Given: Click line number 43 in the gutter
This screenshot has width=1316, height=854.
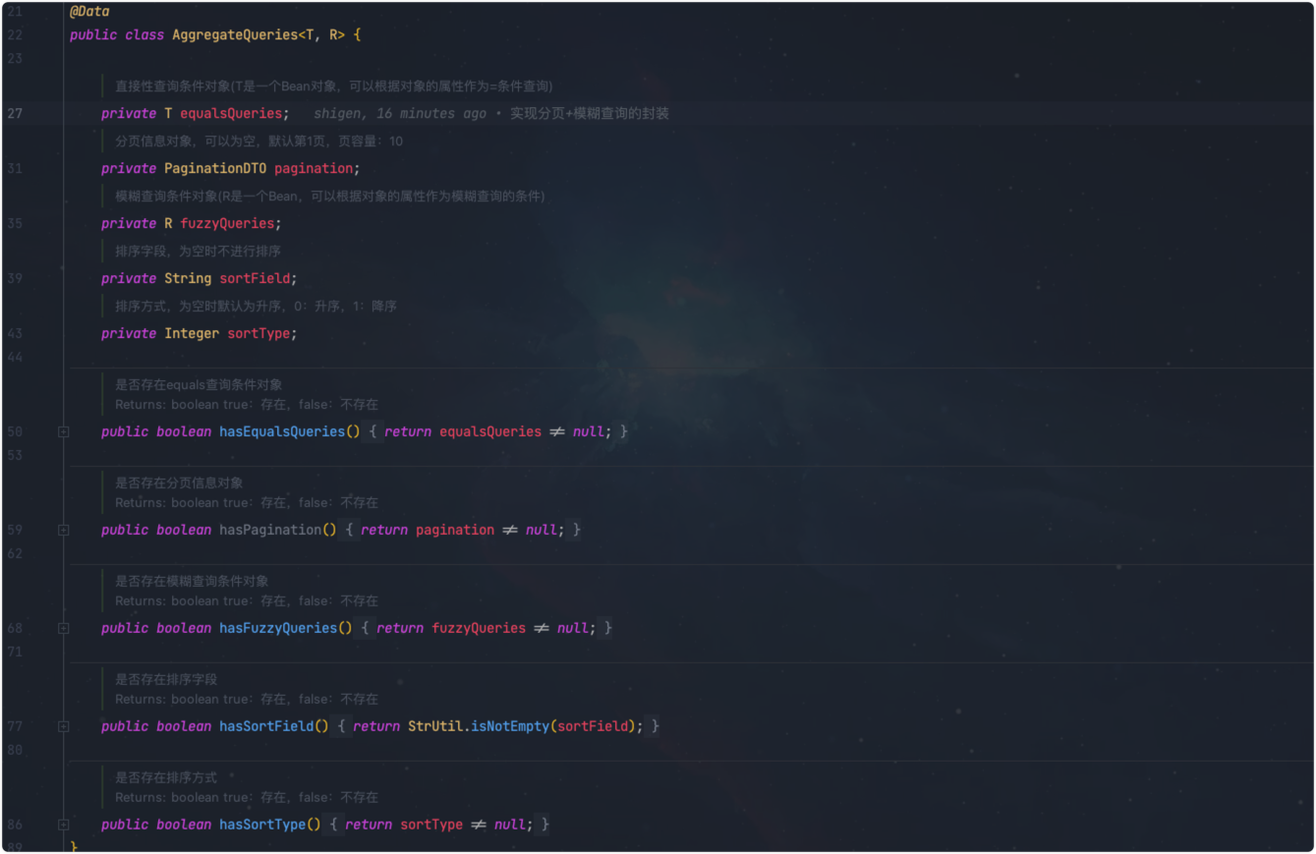Looking at the screenshot, I should click(x=14, y=334).
